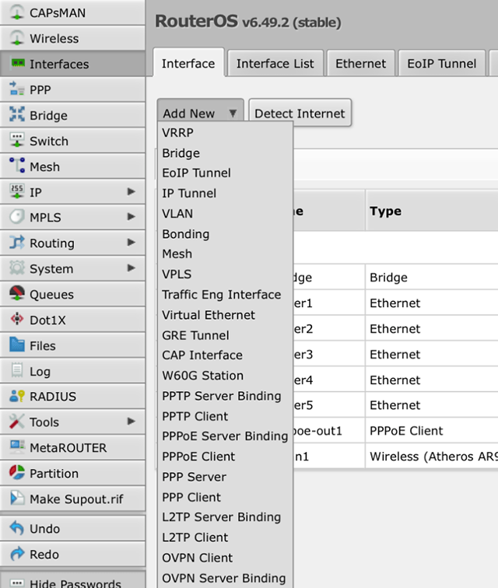Select W60G Station entry
Screen dimensions: 498x588
[225, 376]
